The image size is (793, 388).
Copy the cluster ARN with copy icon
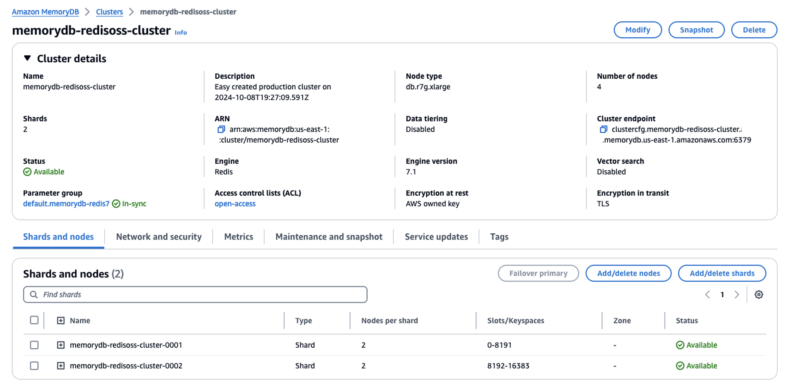[x=221, y=129]
